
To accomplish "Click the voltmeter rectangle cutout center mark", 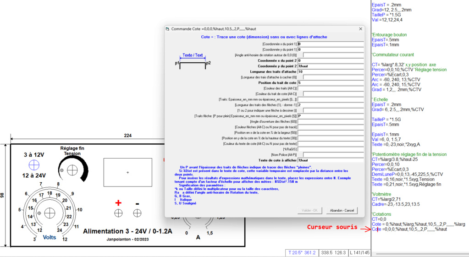I will (127, 172).
